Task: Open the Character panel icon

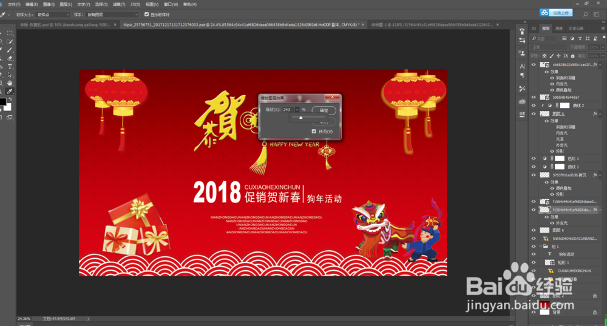Action: click(522, 66)
